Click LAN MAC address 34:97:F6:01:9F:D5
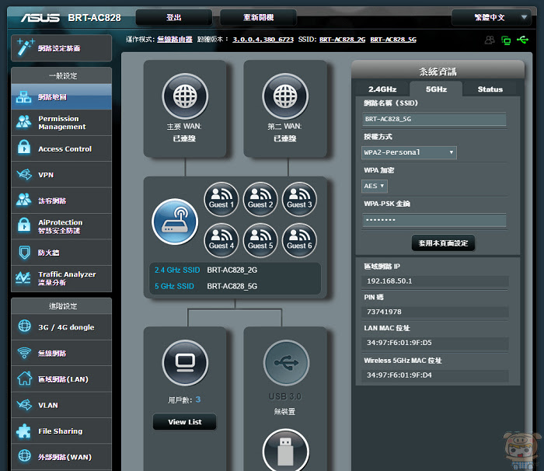The width and height of the screenshot is (544, 471). pos(399,343)
